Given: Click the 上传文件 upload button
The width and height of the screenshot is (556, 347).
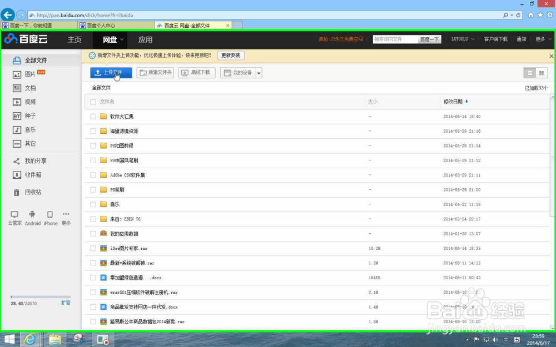Looking at the screenshot, I should (111, 73).
